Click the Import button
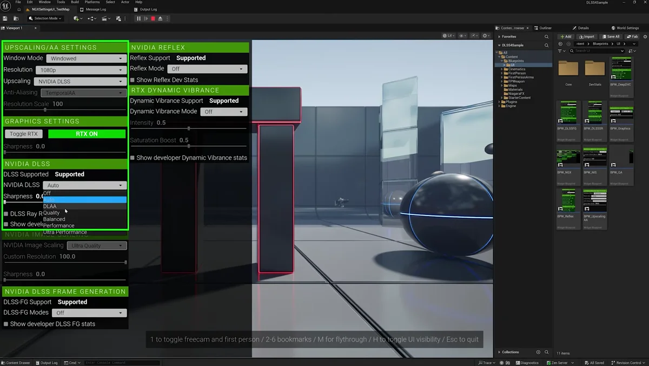 (586, 37)
